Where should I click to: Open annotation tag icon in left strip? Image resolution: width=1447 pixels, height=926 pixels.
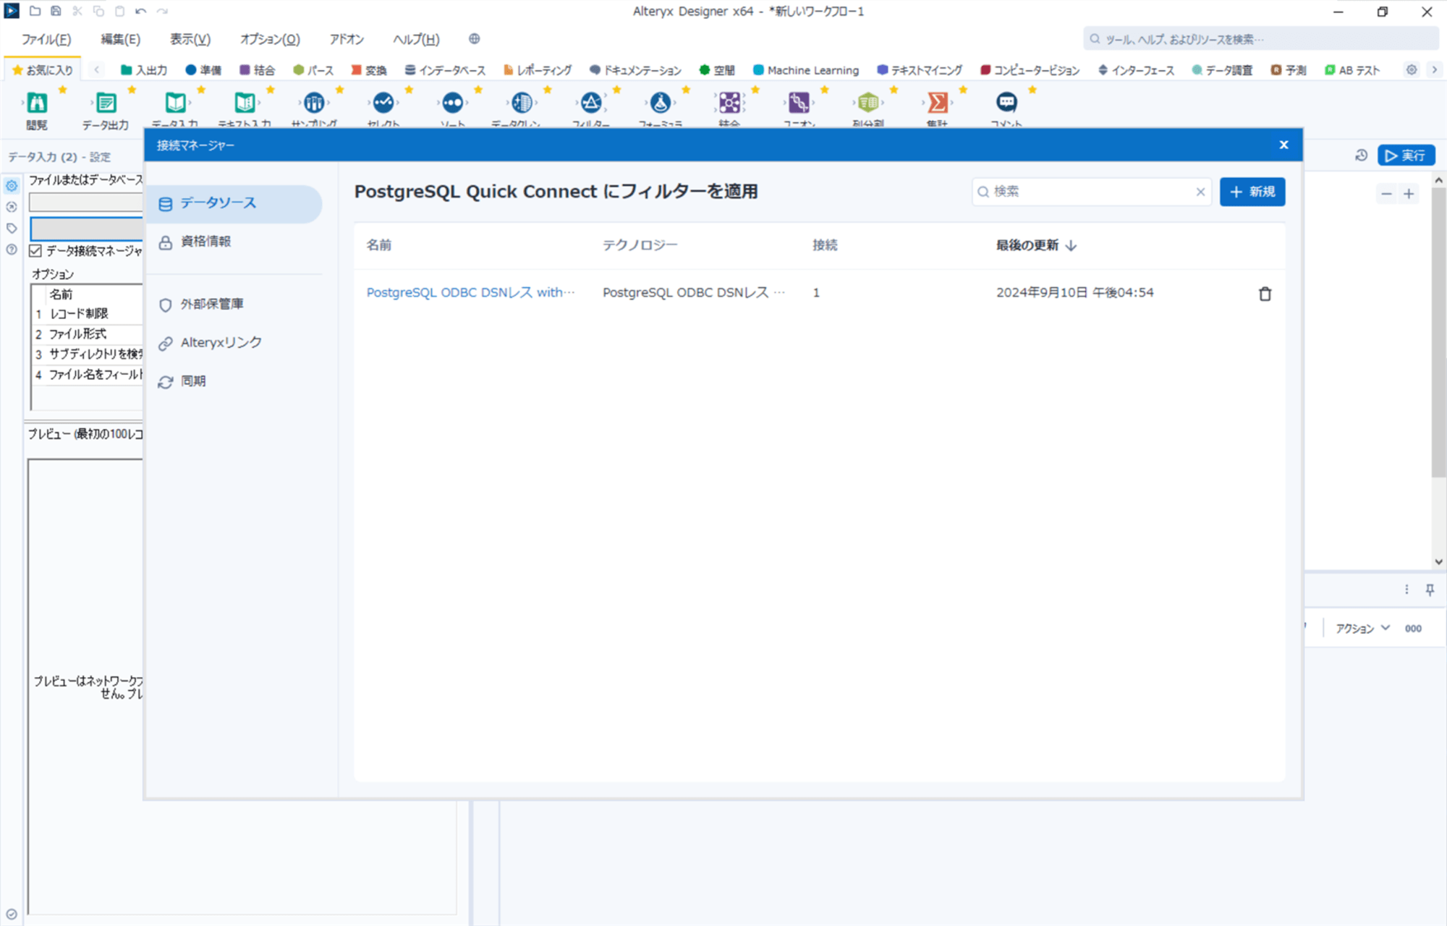(x=12, y=229)
